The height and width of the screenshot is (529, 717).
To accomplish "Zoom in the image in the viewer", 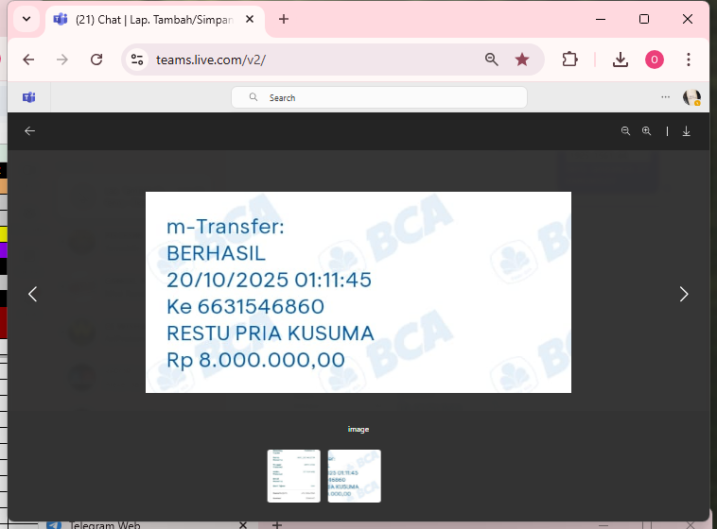I will (646, 131).
